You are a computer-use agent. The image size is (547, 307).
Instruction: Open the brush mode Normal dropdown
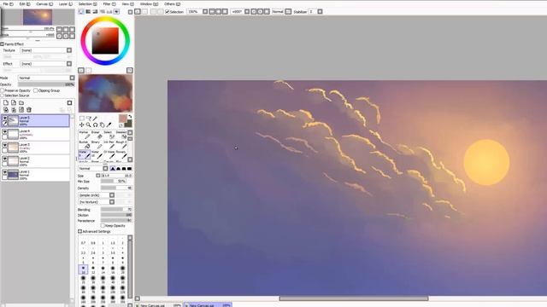coord(105,169)
